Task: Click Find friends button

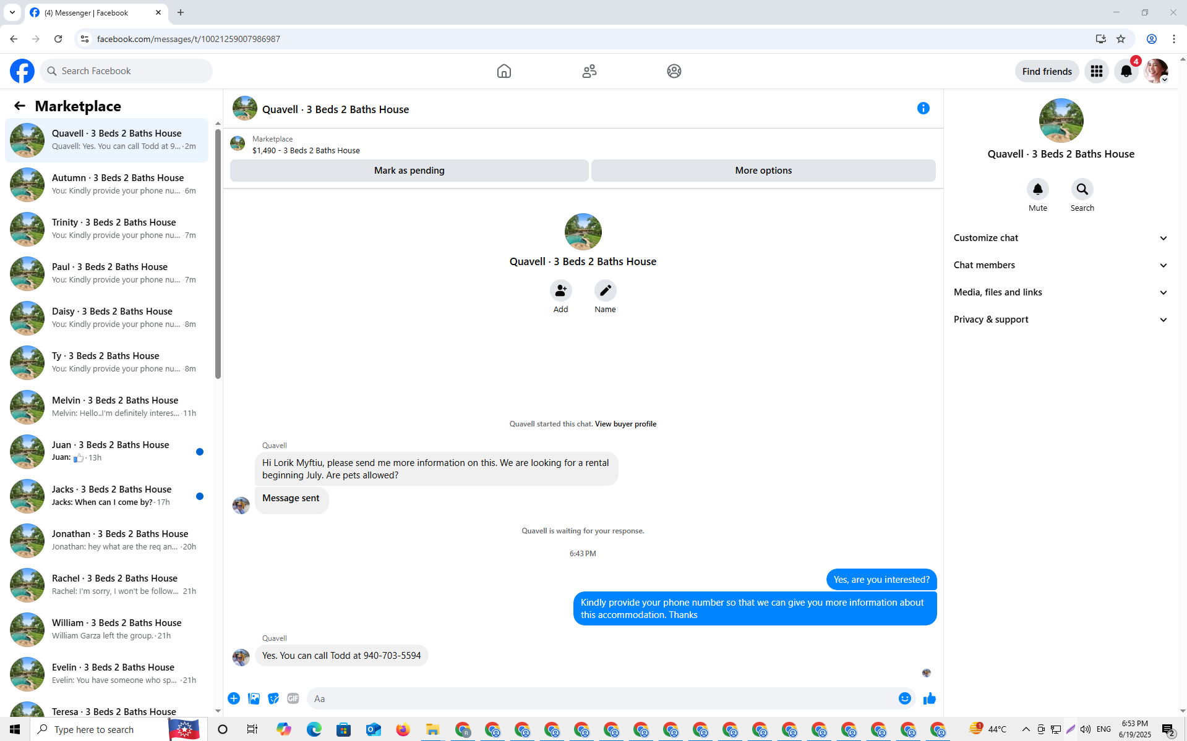Action: click(x=1047, y=71)
